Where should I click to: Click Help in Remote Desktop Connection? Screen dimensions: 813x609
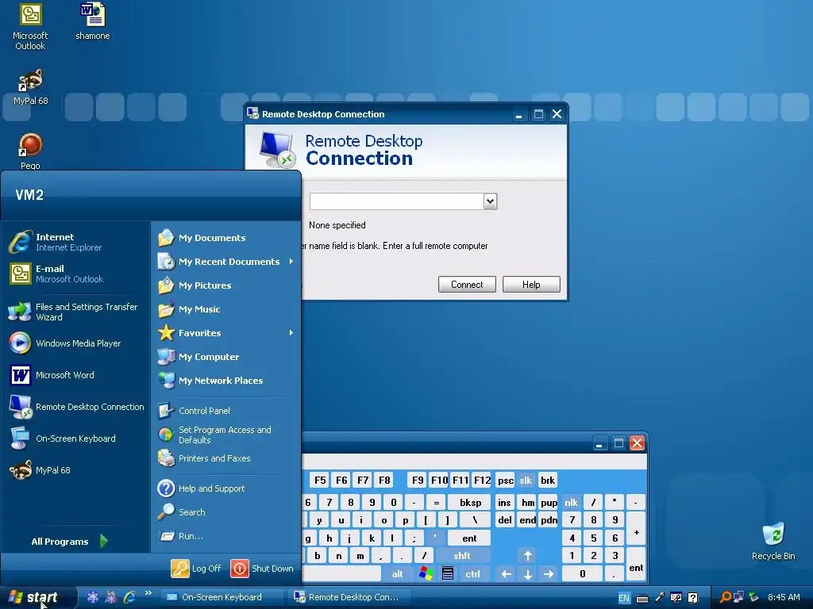[531, 285]
